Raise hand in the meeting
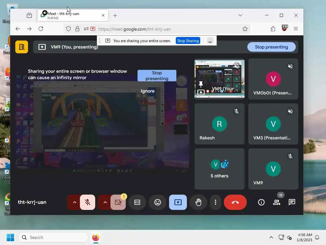Screen dimensions: 326x245 [x=198, y=202]
